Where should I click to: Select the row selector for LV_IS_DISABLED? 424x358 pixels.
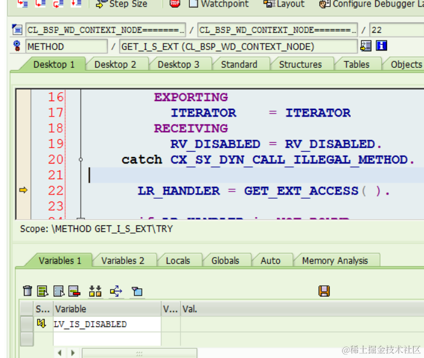pos(27,324)
